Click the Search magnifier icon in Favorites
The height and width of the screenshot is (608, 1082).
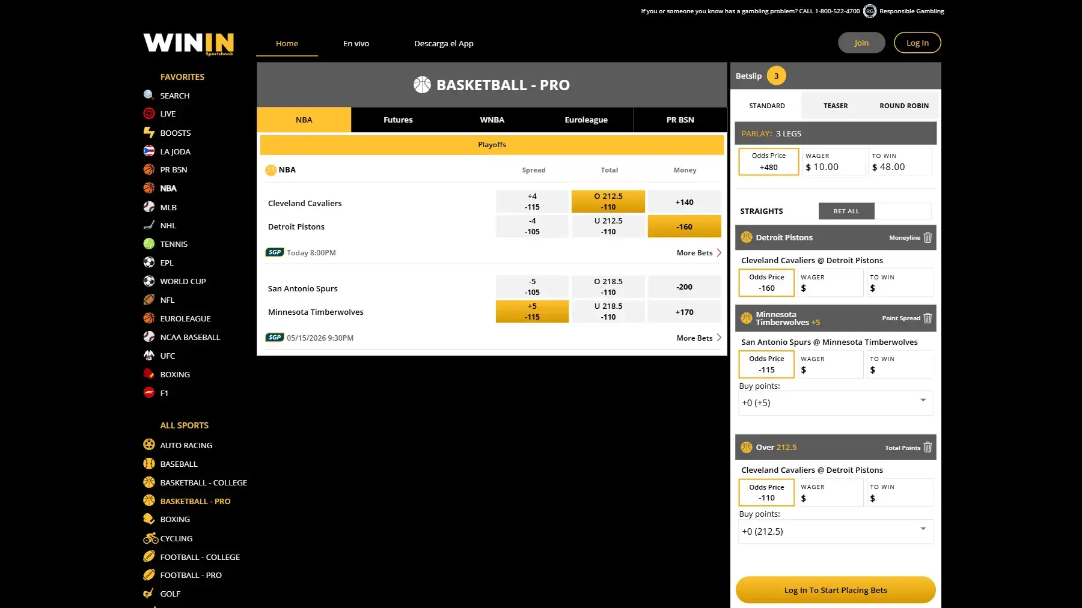(149, 95)
